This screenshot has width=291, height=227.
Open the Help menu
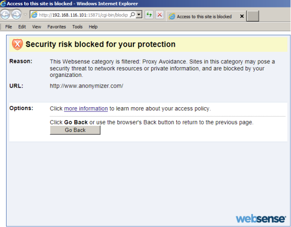93,27
